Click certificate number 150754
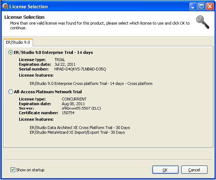Screen dimensions: 216x180 pyautogui.click(x=68, y=113)
